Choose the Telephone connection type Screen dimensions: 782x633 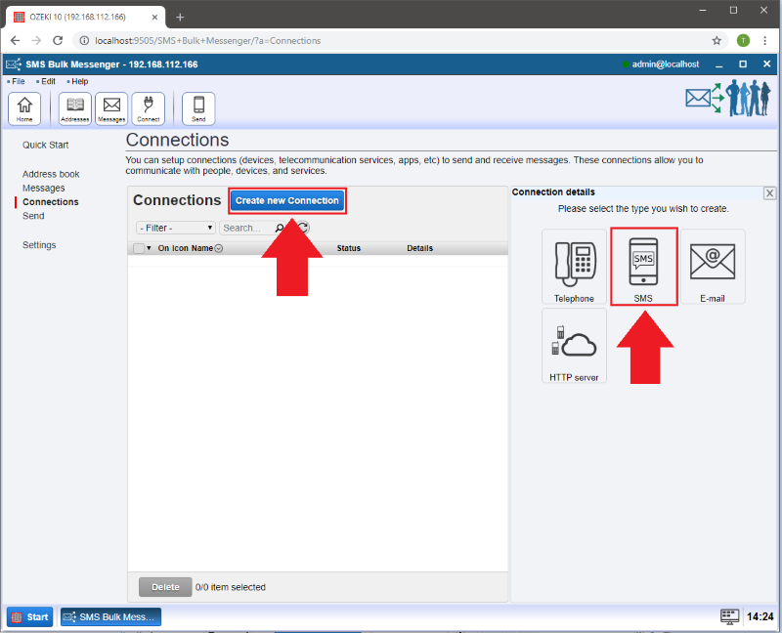[x=574, y=268]
